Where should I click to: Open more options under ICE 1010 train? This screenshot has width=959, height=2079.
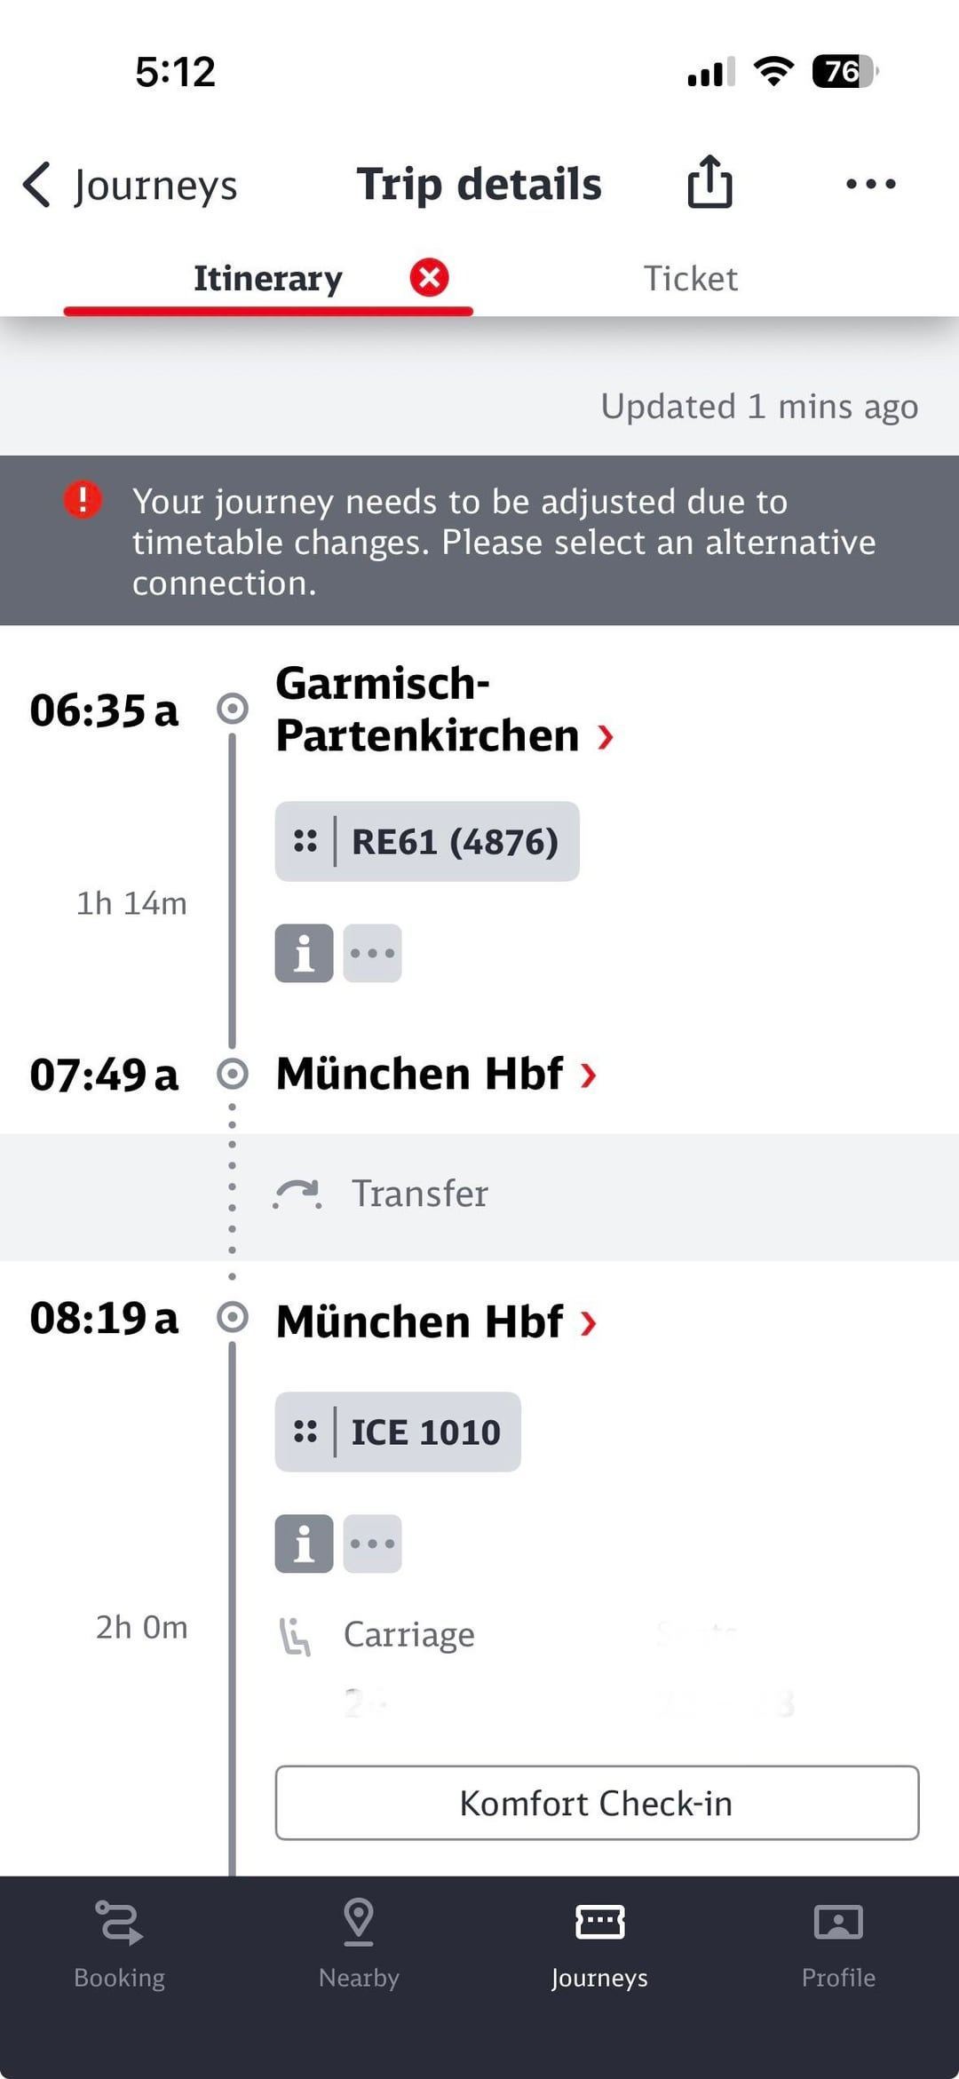coord(373,1543)
